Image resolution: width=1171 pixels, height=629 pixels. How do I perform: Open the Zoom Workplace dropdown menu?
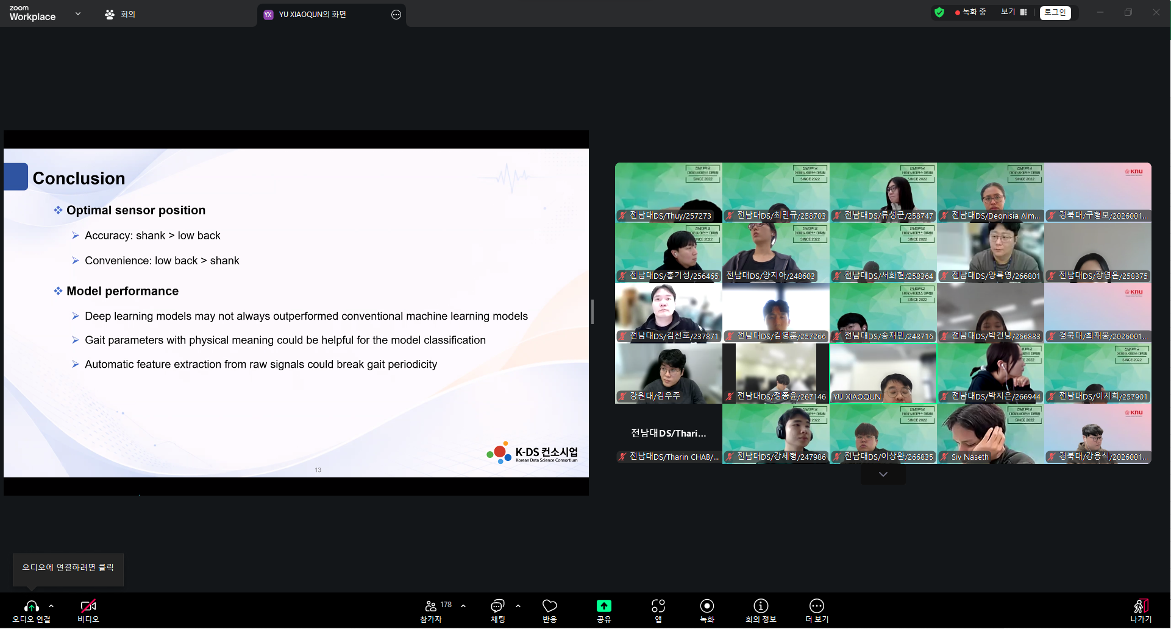tap(77, 13)
